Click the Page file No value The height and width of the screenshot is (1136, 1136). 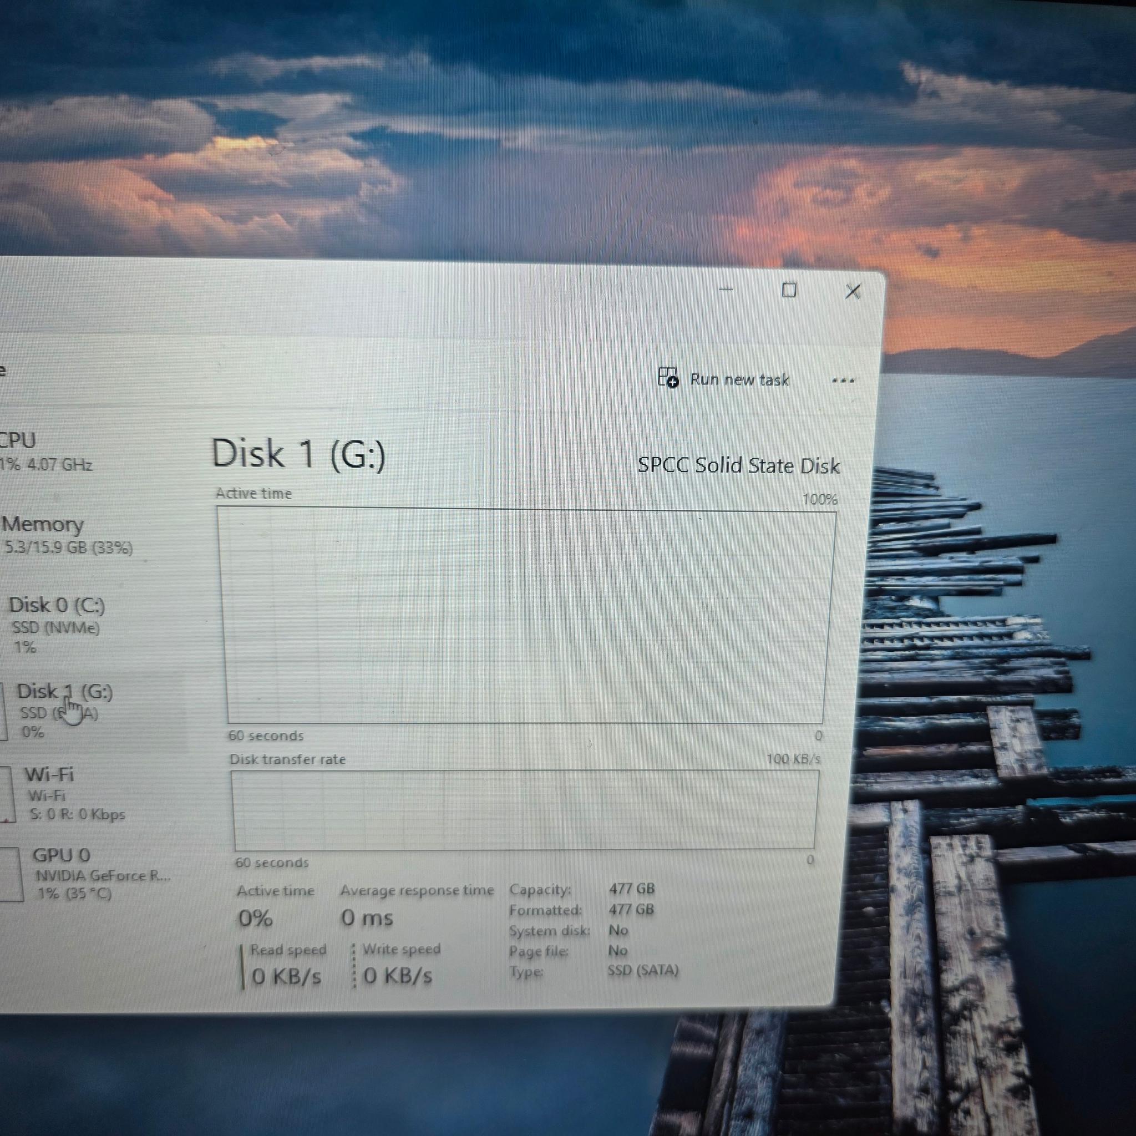(617, 951)
